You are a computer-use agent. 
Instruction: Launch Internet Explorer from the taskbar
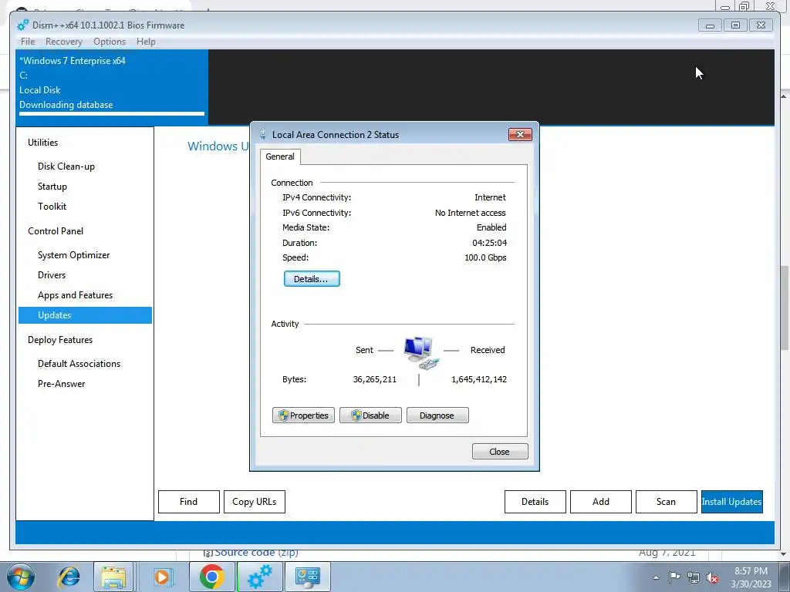(x=69, y=577)
